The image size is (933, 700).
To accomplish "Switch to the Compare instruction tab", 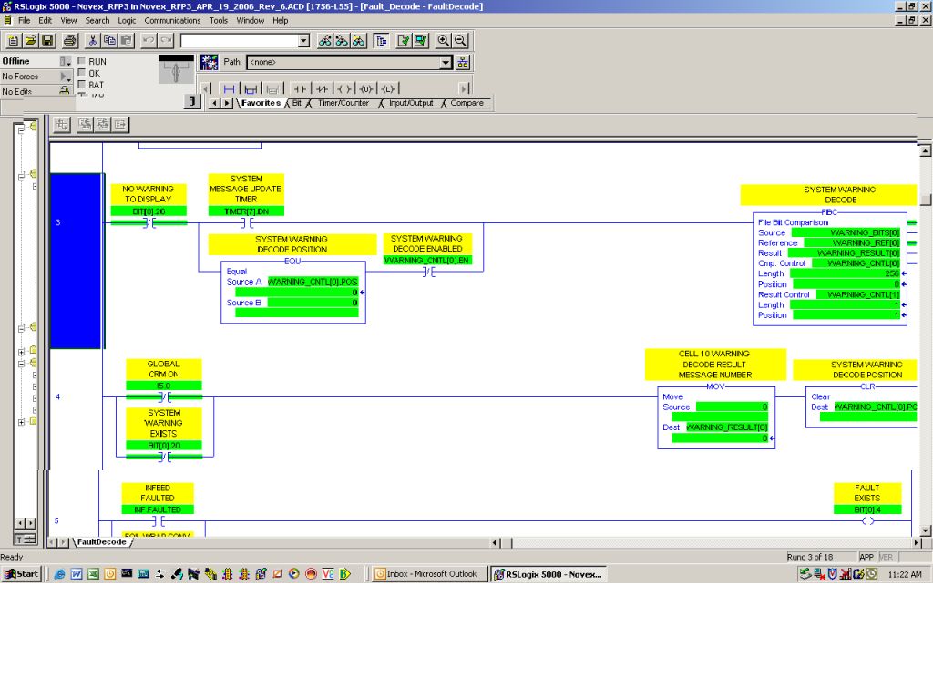I will point(467,103).
